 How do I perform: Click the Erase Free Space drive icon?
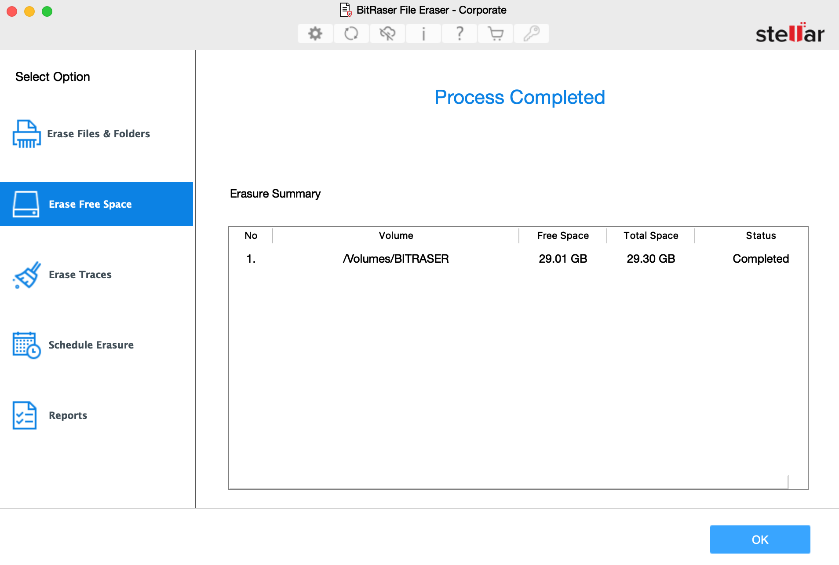[26, 204]
